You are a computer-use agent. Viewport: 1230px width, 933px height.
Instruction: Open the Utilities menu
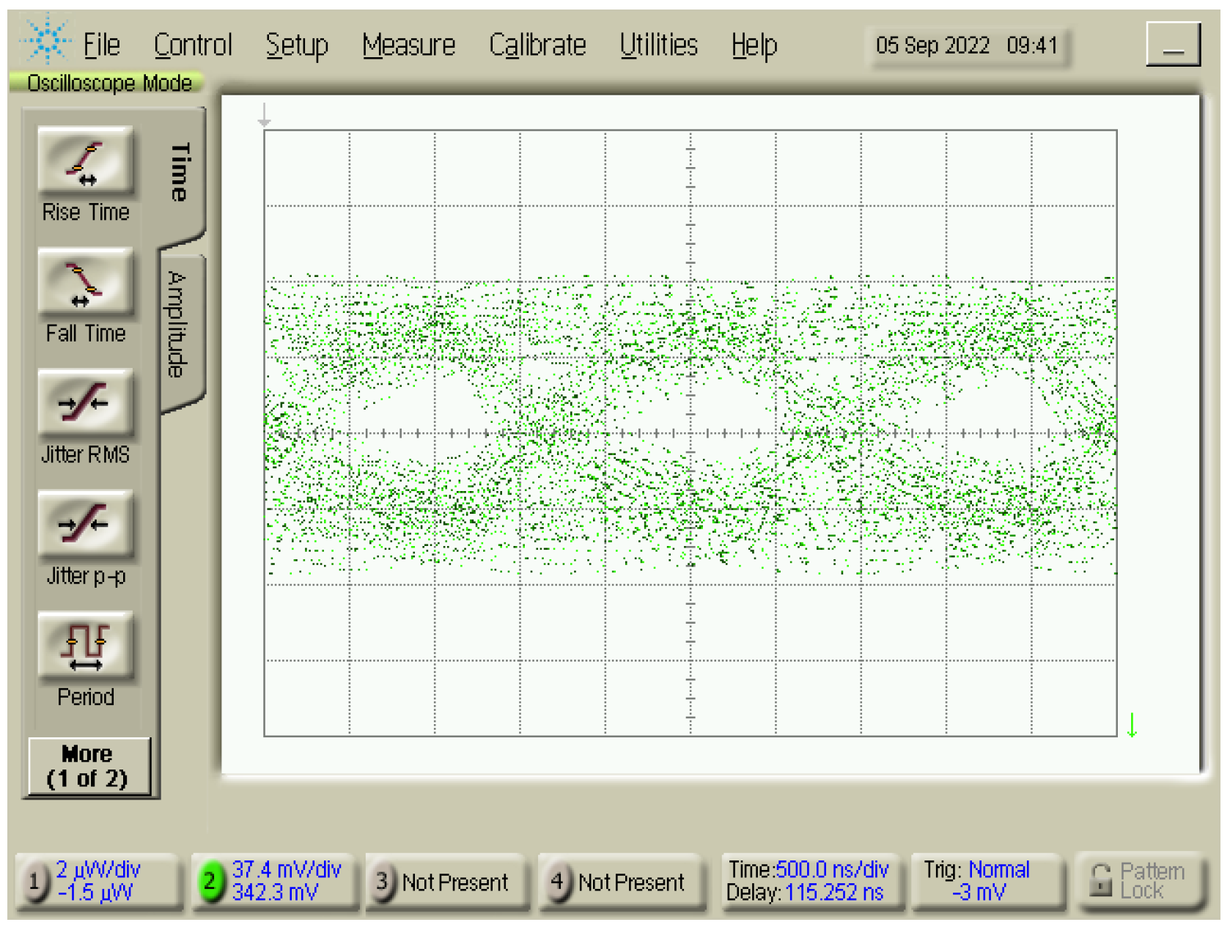(x=658, y=45)
